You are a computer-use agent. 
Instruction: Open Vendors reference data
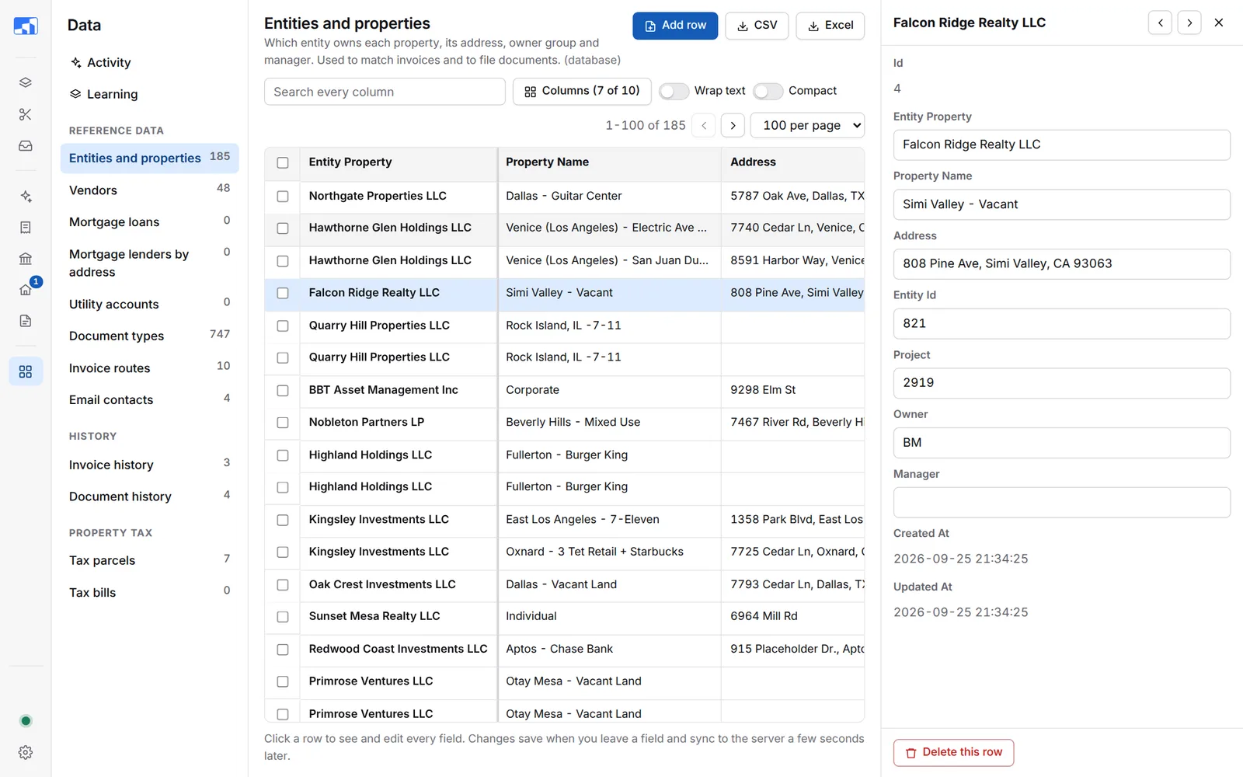coord(149,190)
